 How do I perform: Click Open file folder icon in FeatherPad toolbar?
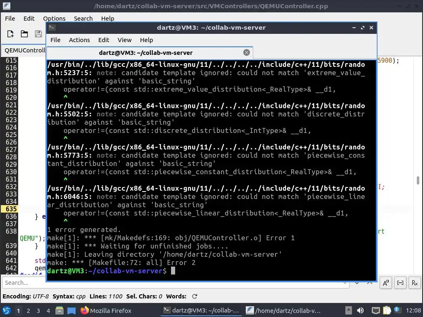click(x=24, y=34)
